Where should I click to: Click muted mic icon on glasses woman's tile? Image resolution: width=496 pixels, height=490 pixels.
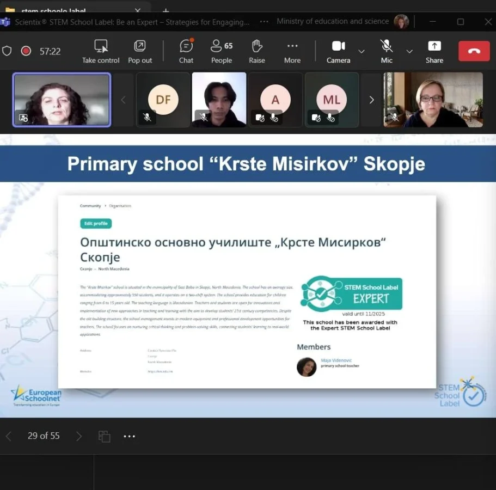(x=395, y=118)
